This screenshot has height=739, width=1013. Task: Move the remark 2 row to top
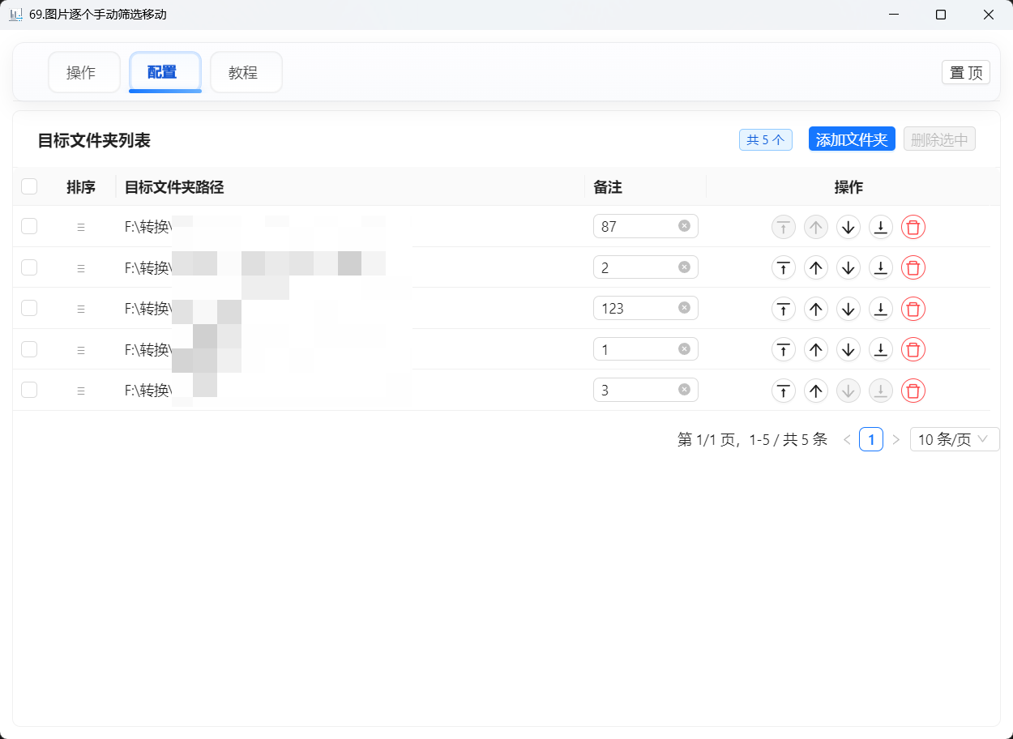tap(783, 267)
